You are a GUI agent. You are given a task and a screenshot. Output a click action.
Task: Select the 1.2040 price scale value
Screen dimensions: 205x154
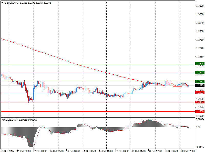click(x=200, y=108)
